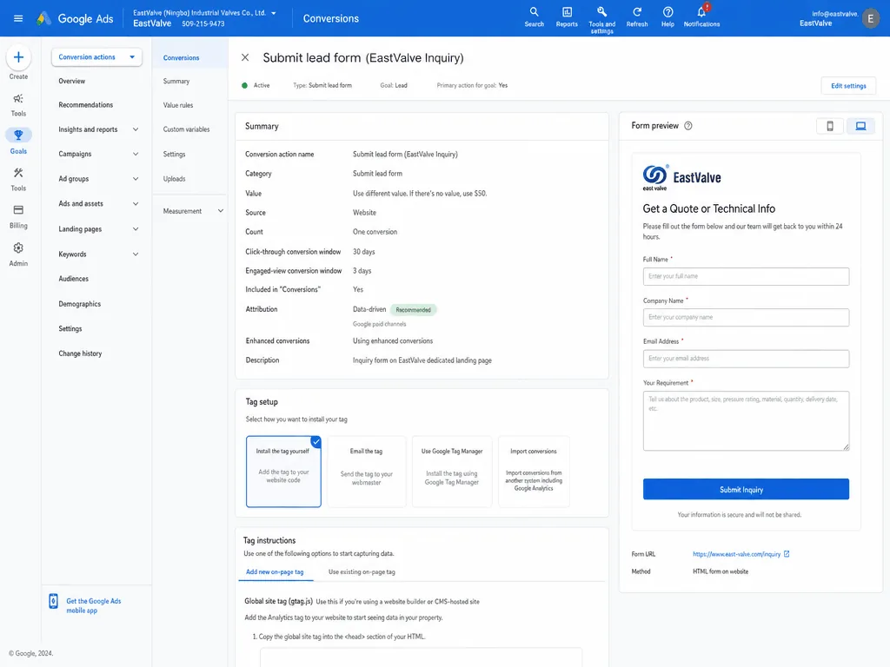Screen dimensions: 890x667
Task: Click Get the Google Ads mobile app
Action: (94, 605)
